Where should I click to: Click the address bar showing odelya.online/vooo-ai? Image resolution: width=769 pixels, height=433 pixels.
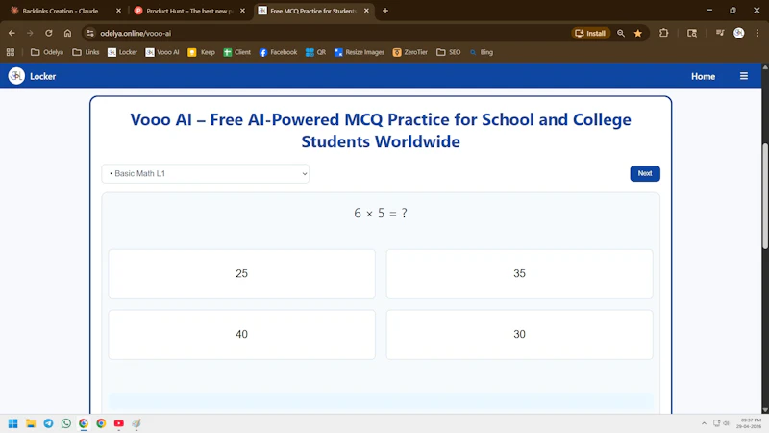coord(324,33)
